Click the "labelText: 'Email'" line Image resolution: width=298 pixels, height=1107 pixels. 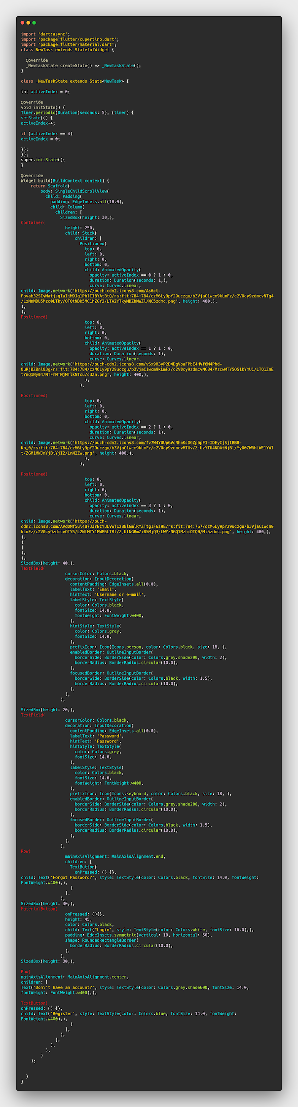click(93, 589)
